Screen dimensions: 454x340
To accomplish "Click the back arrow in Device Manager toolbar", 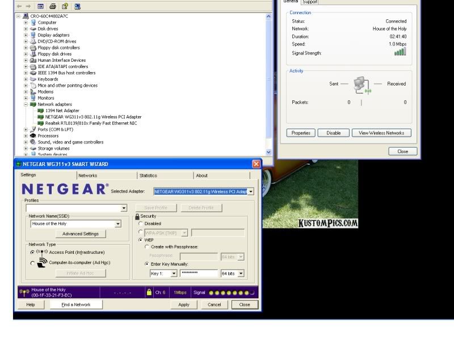I will click(19, 6).
